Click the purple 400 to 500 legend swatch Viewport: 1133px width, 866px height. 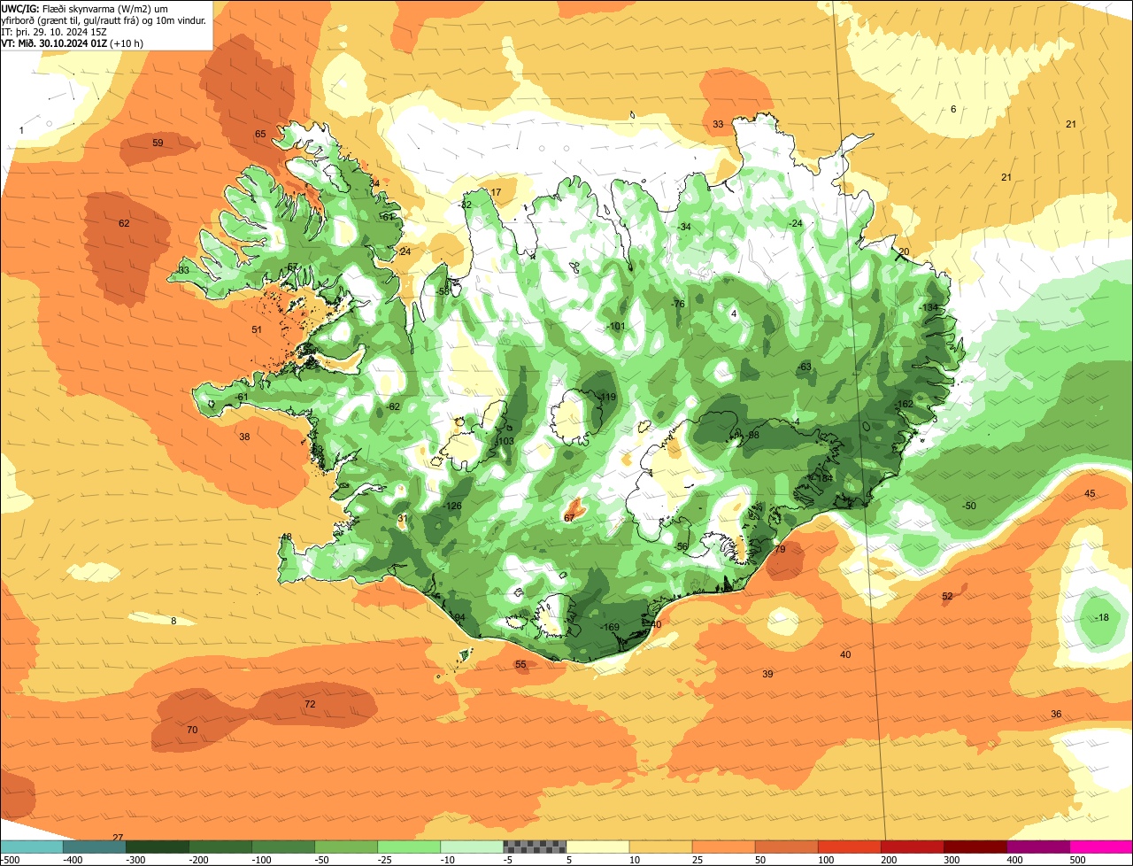(x=1037, y=847)
